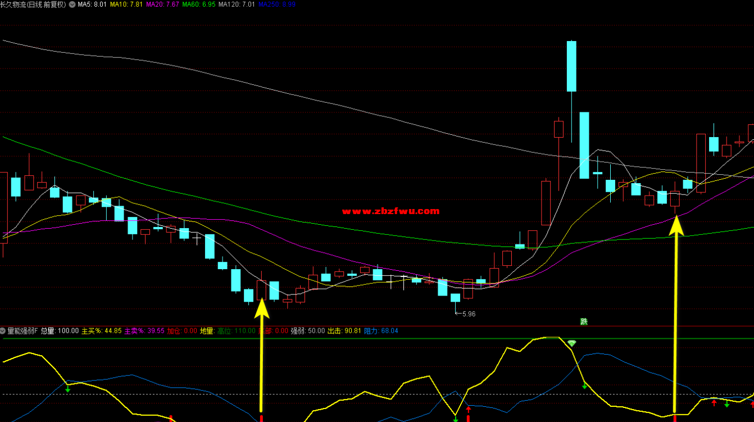Viewport: 754px width, 422px height.
Task: Click the green 跌 marker
Action: pos(584,322)
